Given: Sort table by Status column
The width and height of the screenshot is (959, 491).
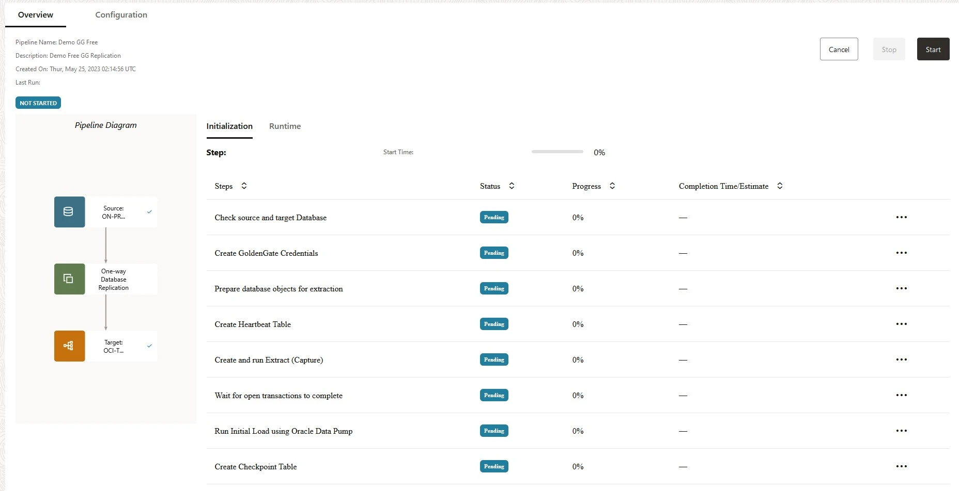Looking at the screenshot, I should tap(512, 186).
